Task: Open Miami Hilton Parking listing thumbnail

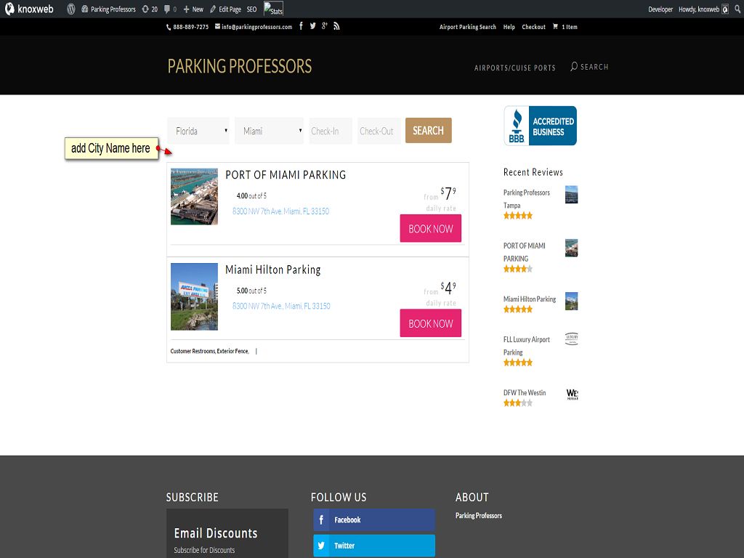Action: point(194,296)
